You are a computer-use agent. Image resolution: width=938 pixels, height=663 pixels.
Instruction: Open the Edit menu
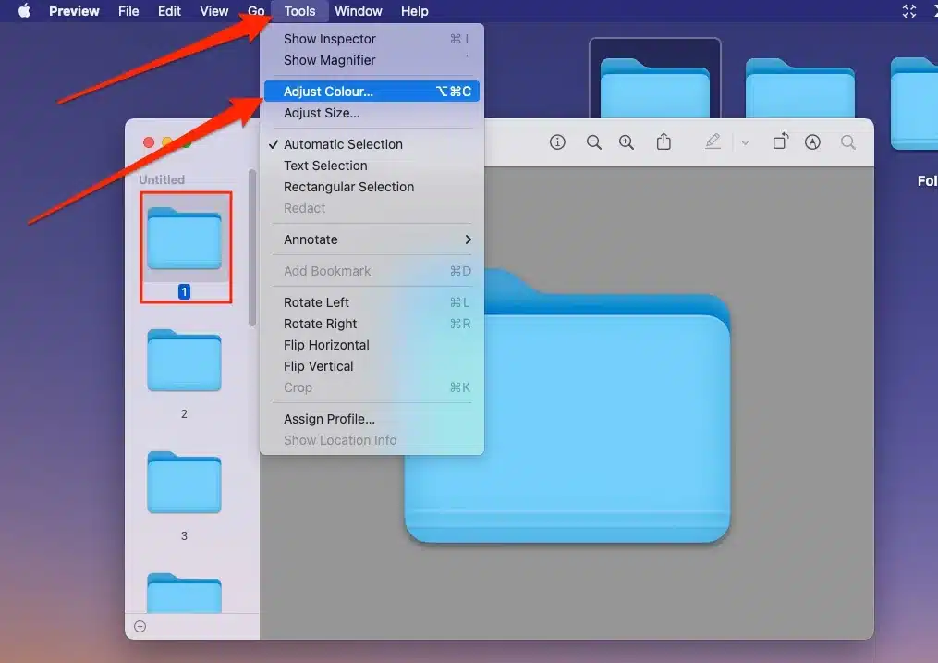[x=169, y=11]
